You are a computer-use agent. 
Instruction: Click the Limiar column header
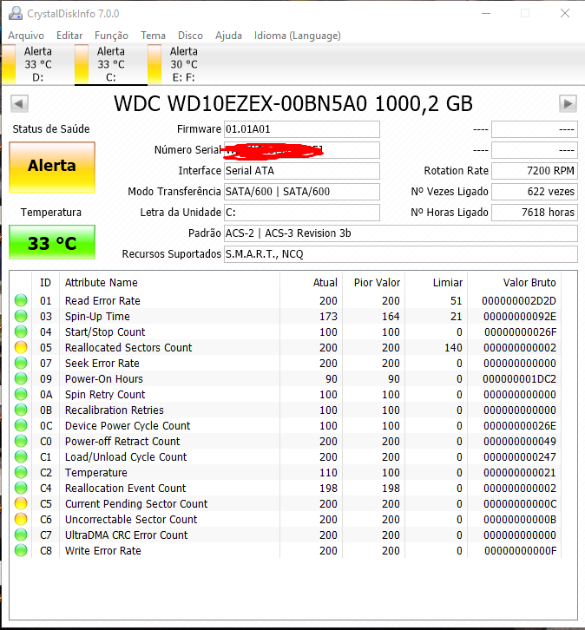coord(436,282)
